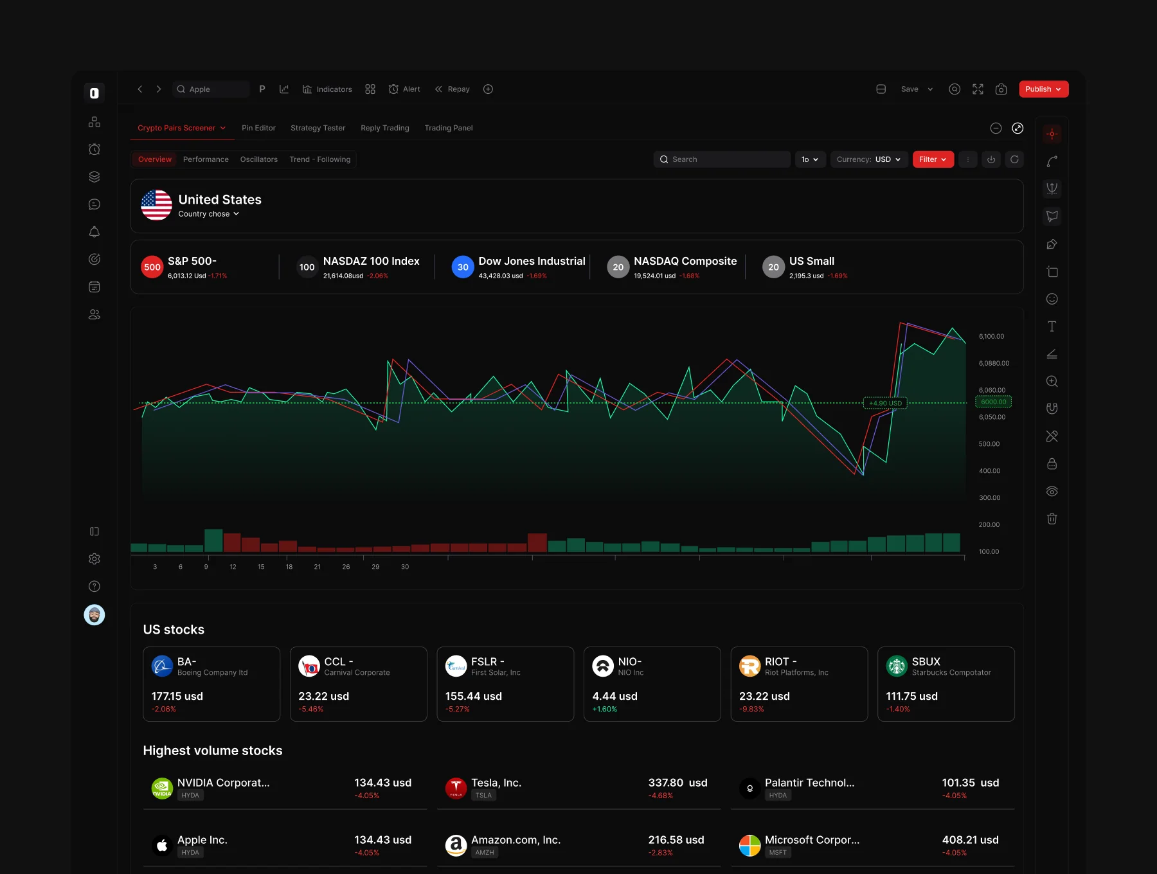
Task: Open the calendar icon in left sidebar
Action: 94,287
